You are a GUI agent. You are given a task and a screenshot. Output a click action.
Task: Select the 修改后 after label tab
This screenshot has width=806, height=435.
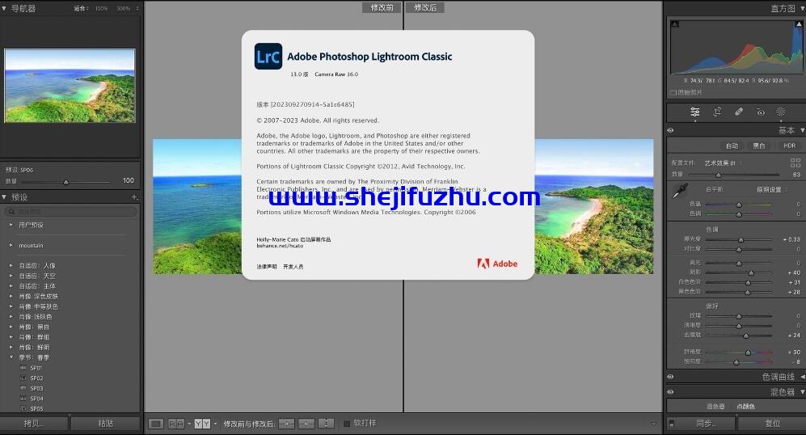(x=425, y=8)
